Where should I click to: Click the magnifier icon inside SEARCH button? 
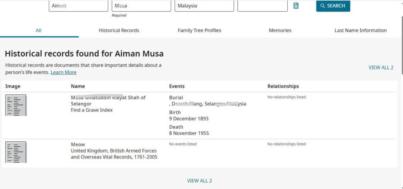[x=323, y=5]
